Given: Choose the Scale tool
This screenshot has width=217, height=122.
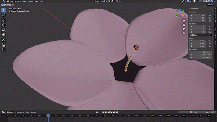Looking at the screenshot, I should click(x=4, y=30).
